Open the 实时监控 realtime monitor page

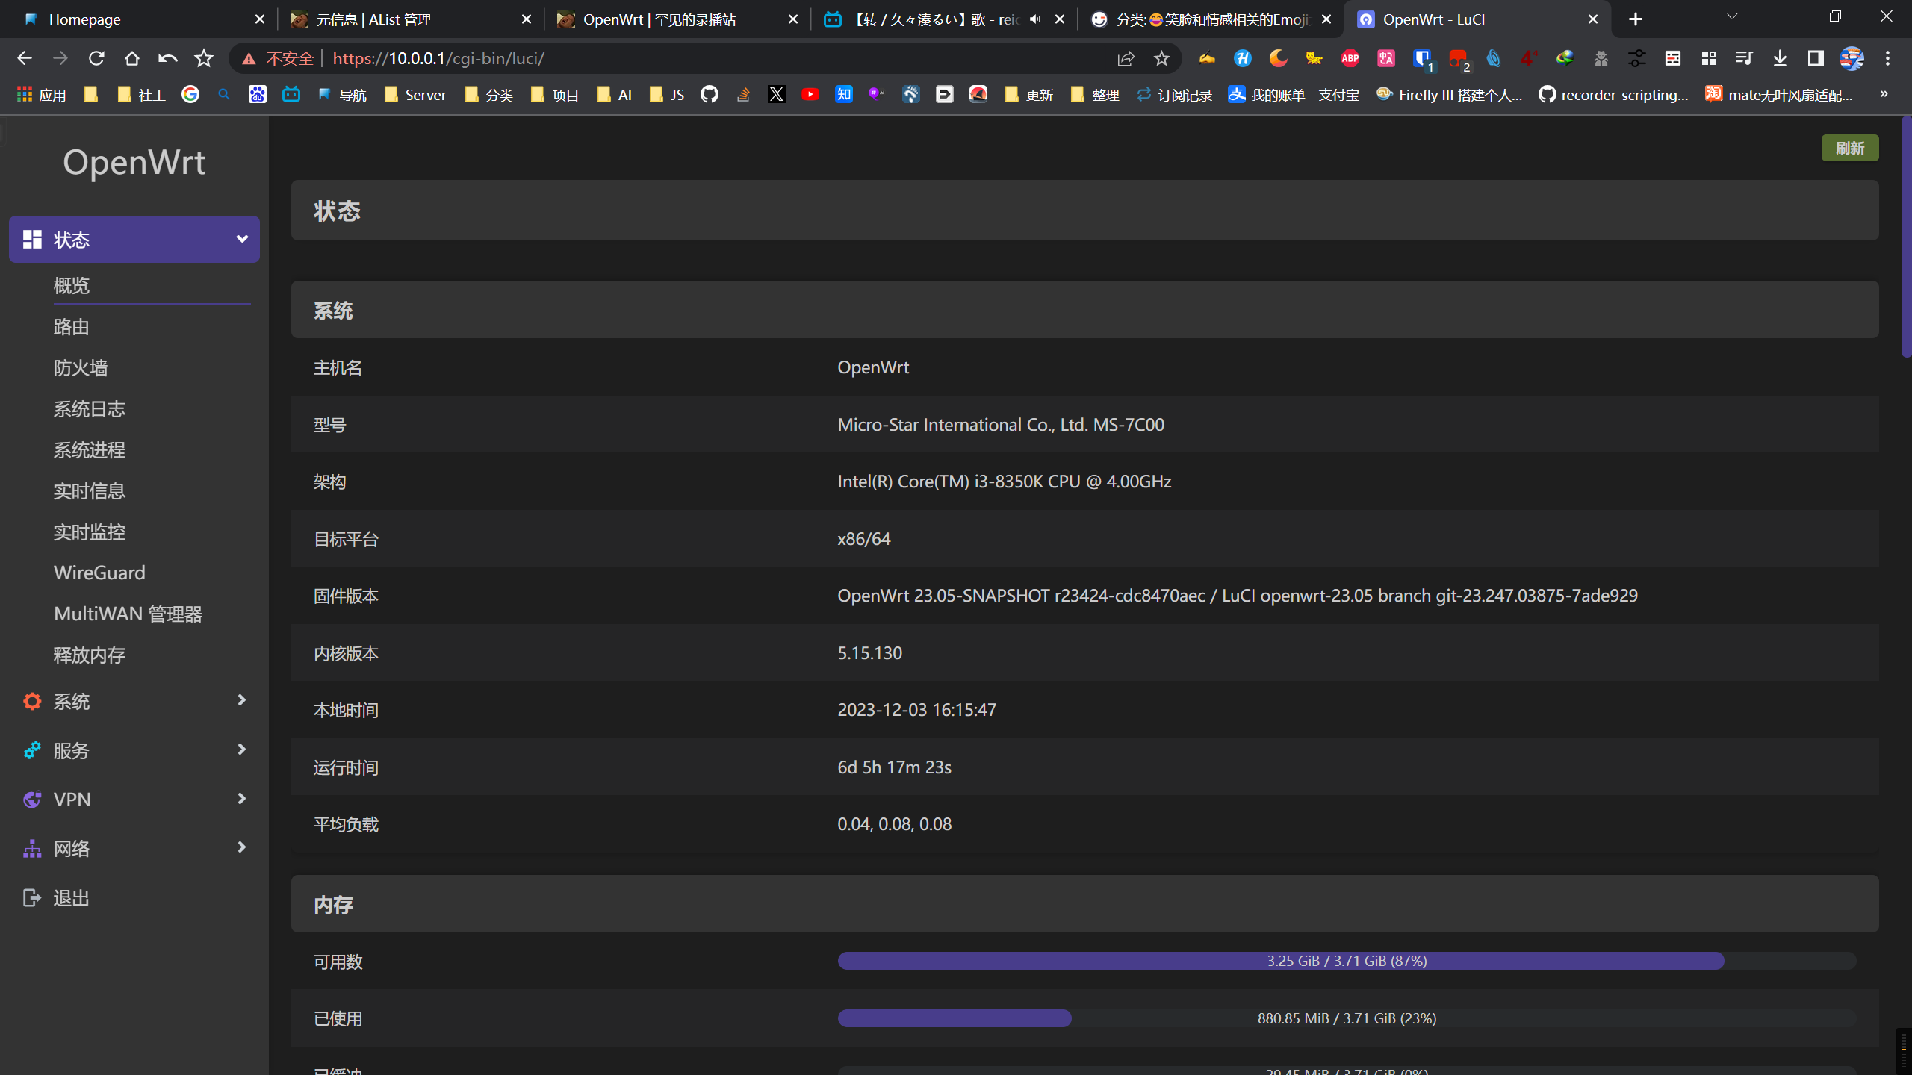click(x=90, y=532)
